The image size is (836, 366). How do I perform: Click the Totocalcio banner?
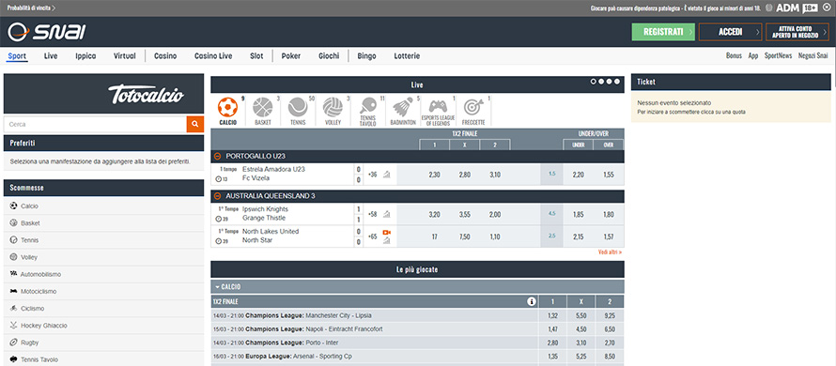[104, 94]
